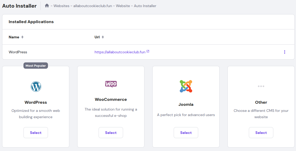Click the Most Popular badge
This screenshot has height=151, width=296.
coord(36,66)
